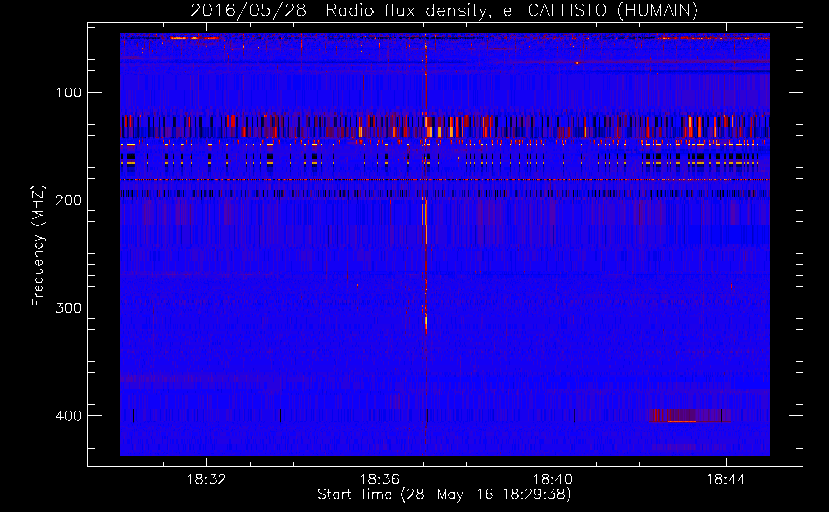The width and height of the screenshot is (829, 512).
Task: Click the 18:32 time tick label
Action: (x=206, y=479)
